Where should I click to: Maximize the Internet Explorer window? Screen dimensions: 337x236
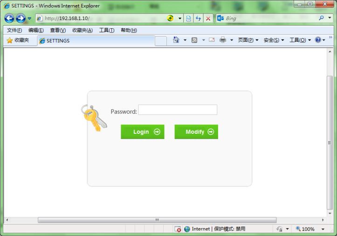(310, 4)
